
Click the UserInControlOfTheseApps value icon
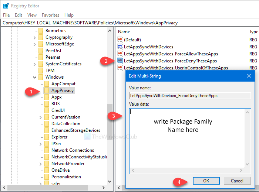(120, 68)
